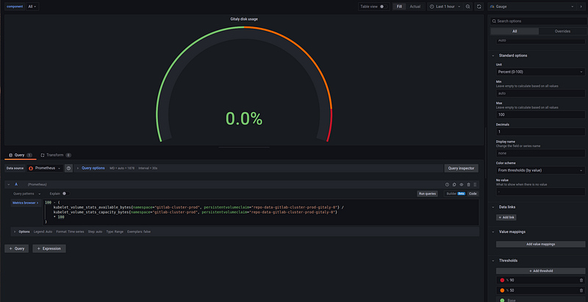Open the Metrics browser
Screen dimensions: 588x302
pos(26,203)
